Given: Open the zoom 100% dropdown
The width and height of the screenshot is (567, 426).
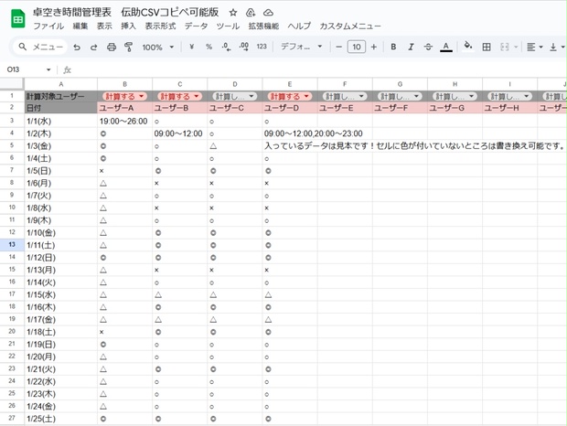Looking at the screenshot, I should click(158, 47).
